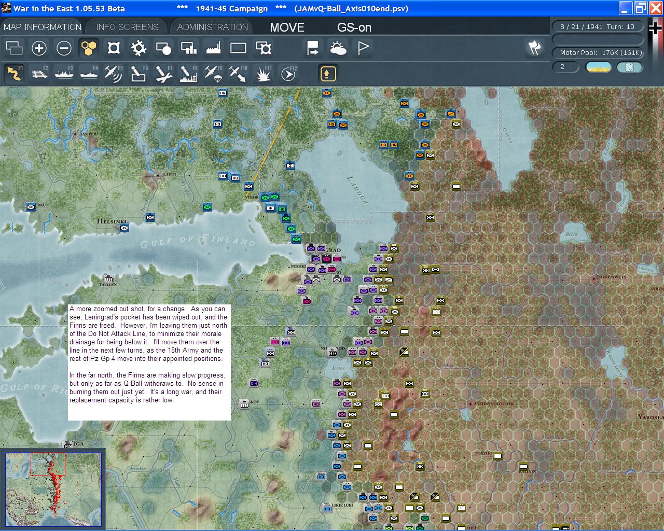The width and height of the screenshot is (664, 531).
Task: Switch to the INFO SCREENS tab
Action: coord(127,27)
